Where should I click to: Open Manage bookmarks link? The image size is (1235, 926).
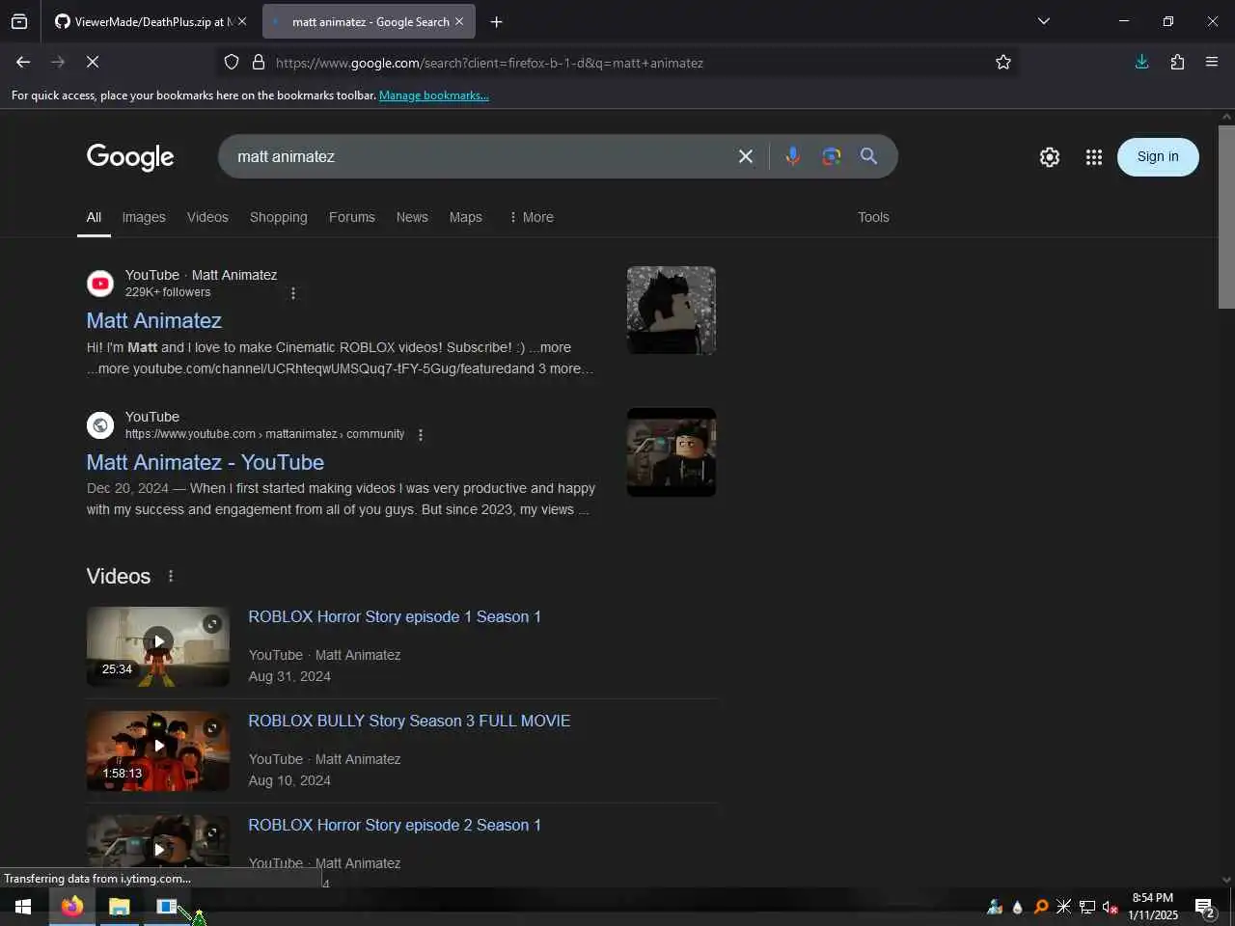click(434, 95)
